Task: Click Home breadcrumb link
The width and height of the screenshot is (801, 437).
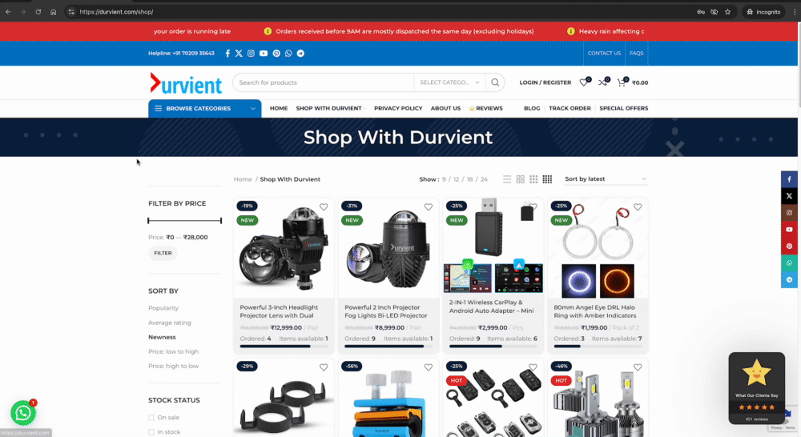Action: tap(243, 179)
